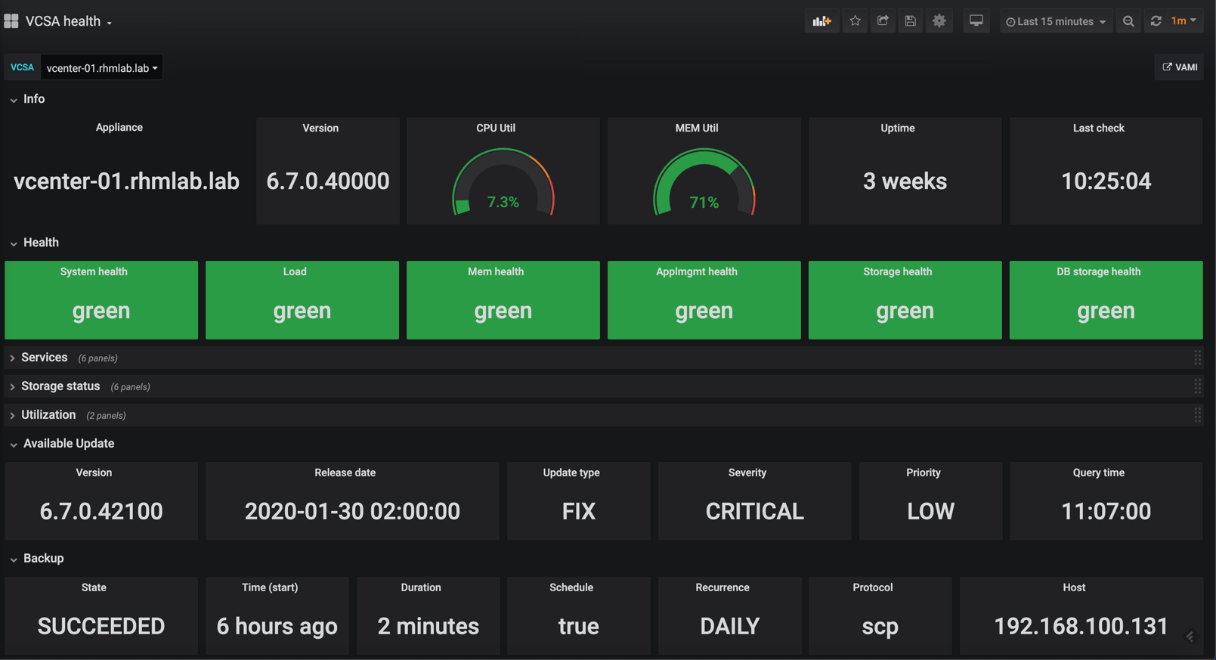Click the MEM Util gauge
Image resolution: width=1216 pixels, height=660 pixels.
(704, 182)
